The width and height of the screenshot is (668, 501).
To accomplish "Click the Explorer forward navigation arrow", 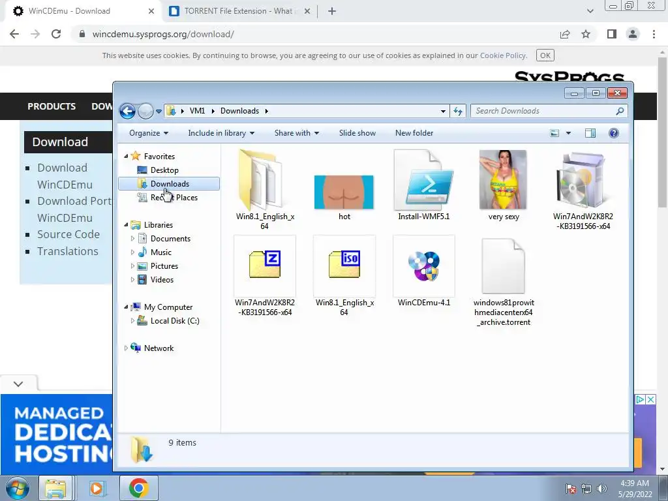I will pos(145,111).
